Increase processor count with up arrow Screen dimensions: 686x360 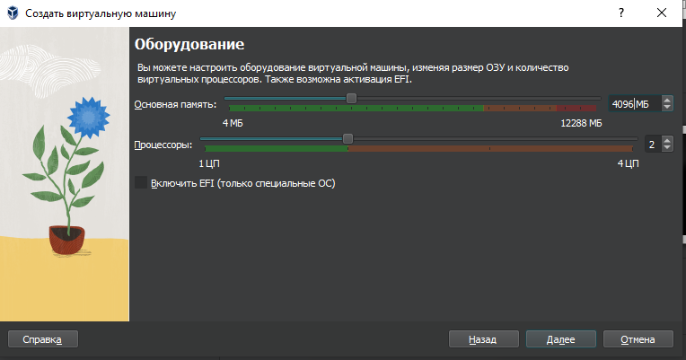667,140
